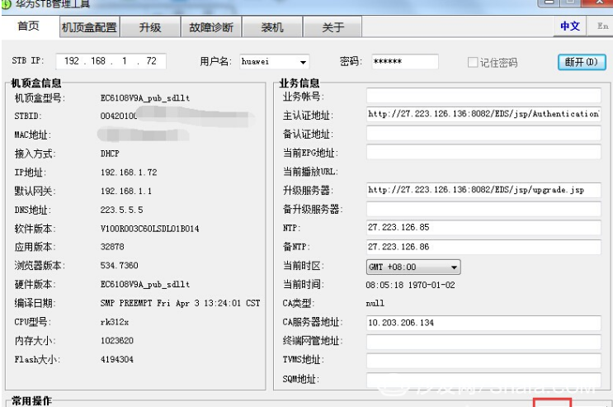Click browser version value 534.7360

coord(120,265)
